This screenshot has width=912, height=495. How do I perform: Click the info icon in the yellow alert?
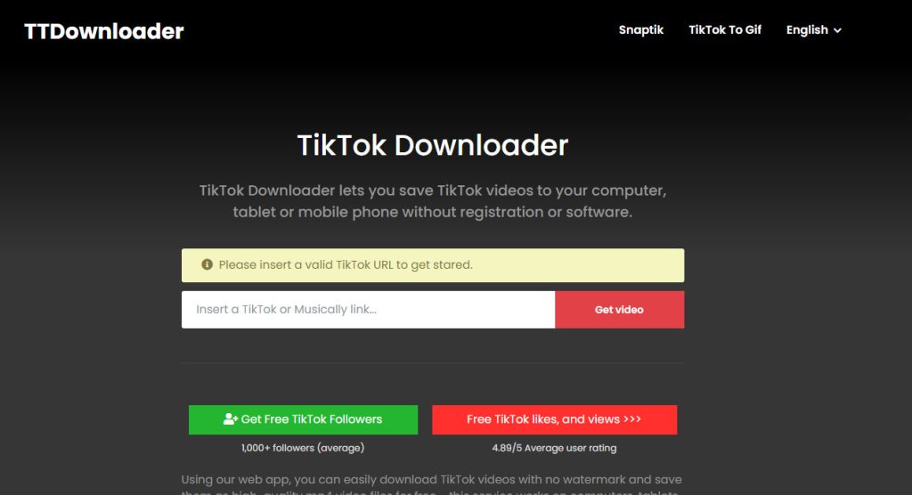(x=207, y=264)
